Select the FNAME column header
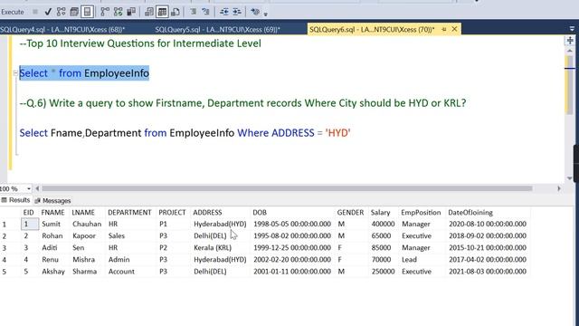This screenshot has width=579, height=326. pyautogui.click(x=52, y=212)
